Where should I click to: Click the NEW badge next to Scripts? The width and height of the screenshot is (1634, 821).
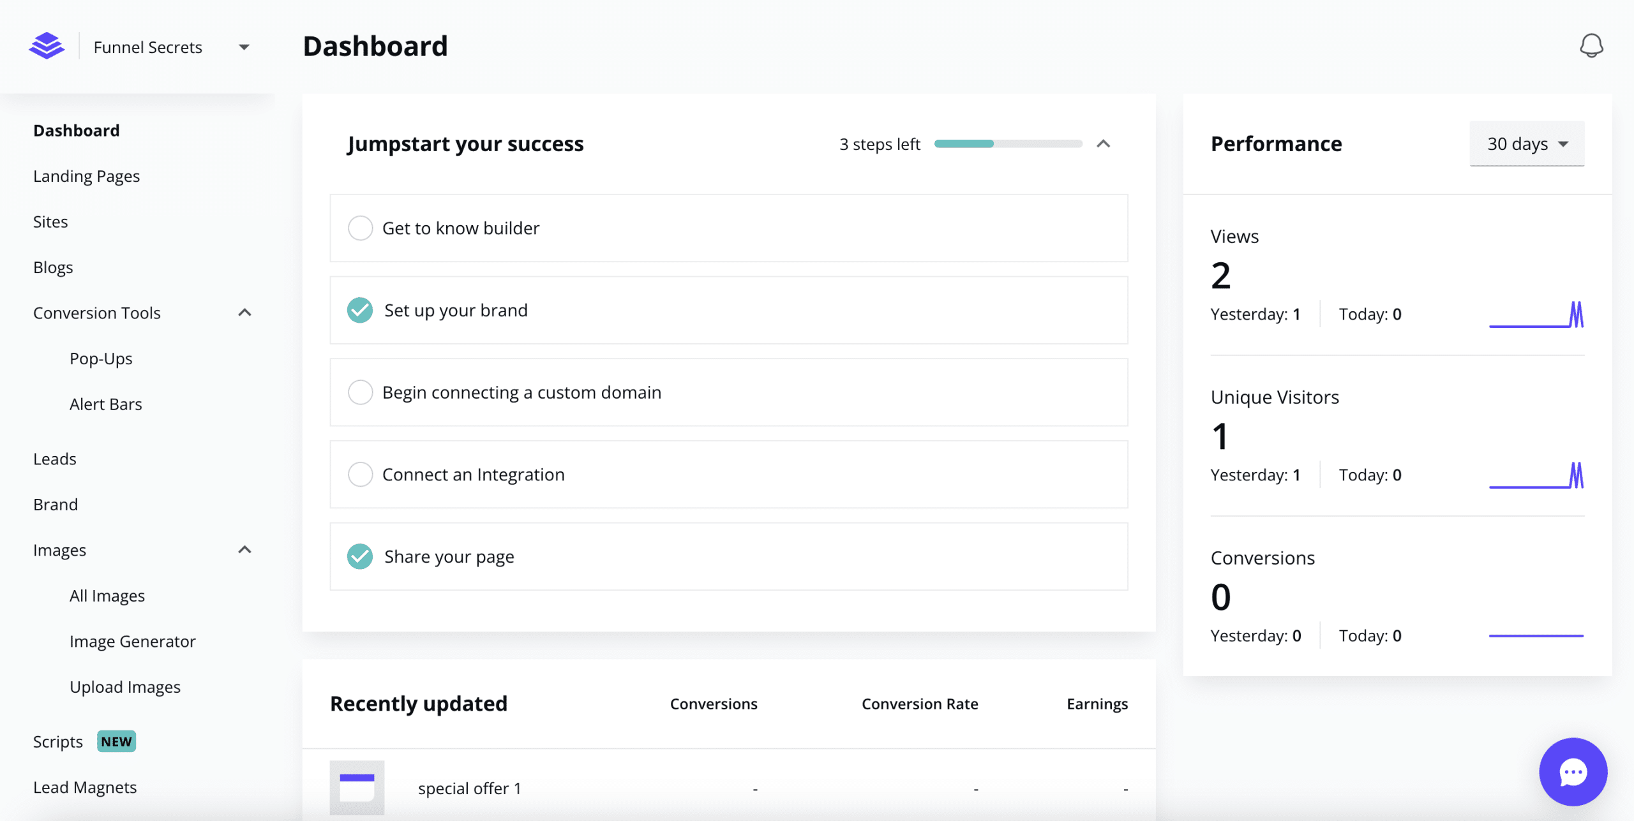(x=116, y=741)
